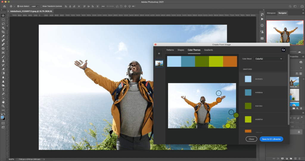Switch to the Patterns tab
The width and height of the screenshot is (305, 161).
(x=170, y=50)
